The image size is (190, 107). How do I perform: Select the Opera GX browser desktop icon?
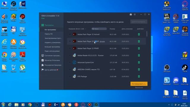[185, 6]
